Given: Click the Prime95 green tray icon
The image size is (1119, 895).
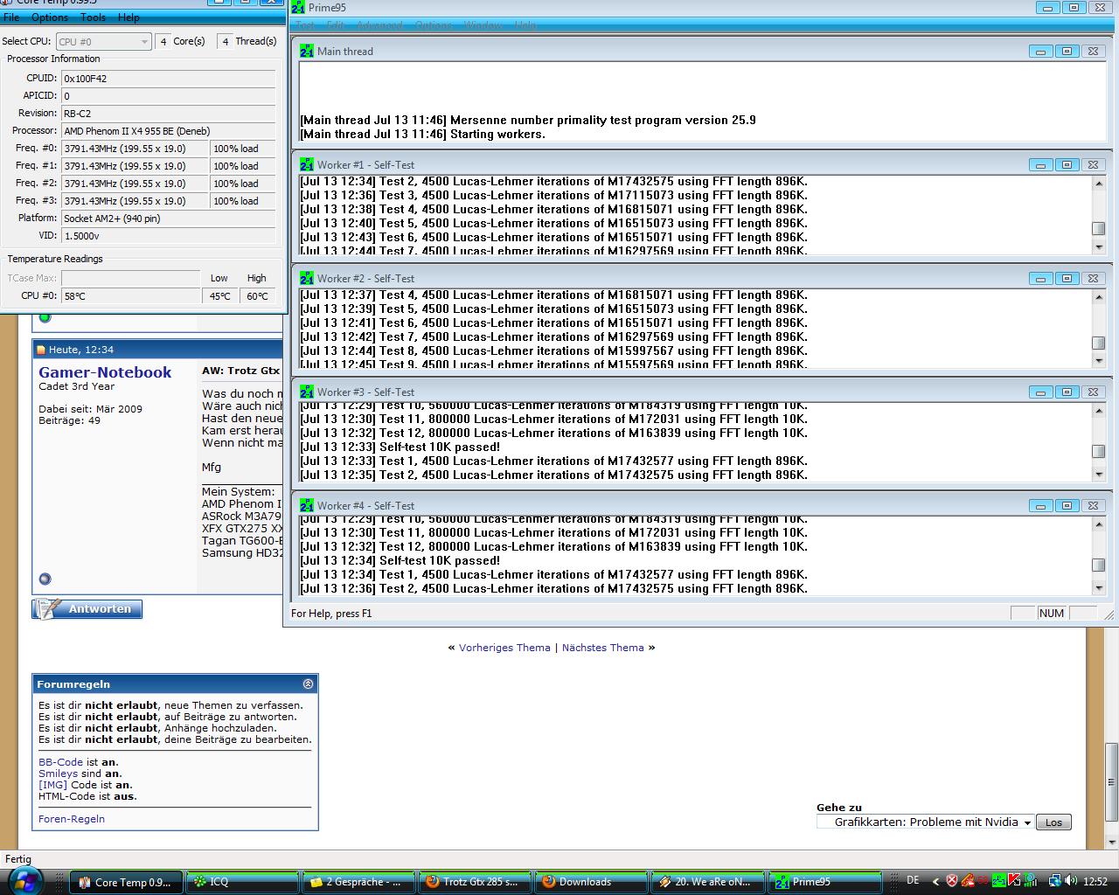Looking at the screenshot, I should pyautogui.click(x=999, y=881).
